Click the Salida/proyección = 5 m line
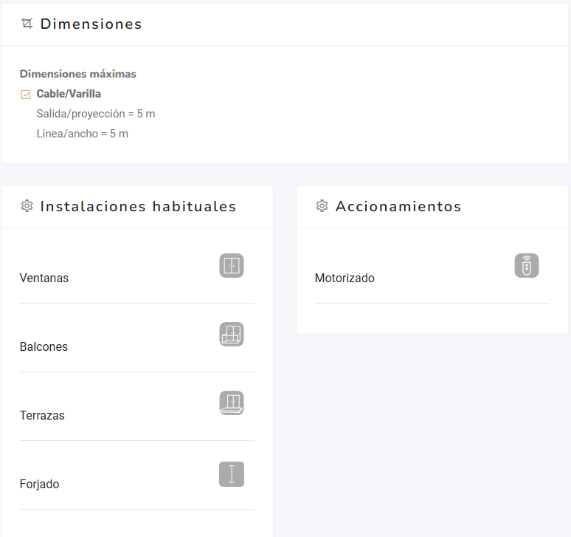The image size is (571, 537). pos(96,114)
